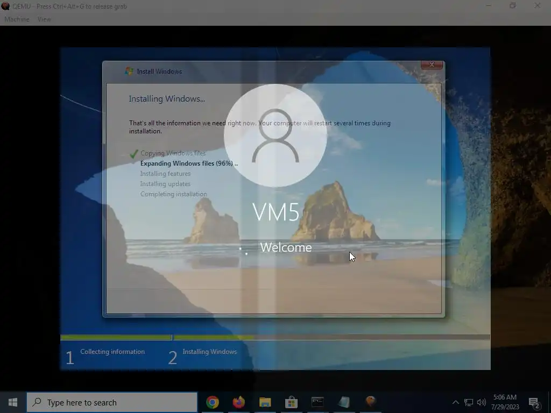The height and width of the screenshot is (413, 551).
Task: Click the Collecting information stage label
Action: point(112,352)
